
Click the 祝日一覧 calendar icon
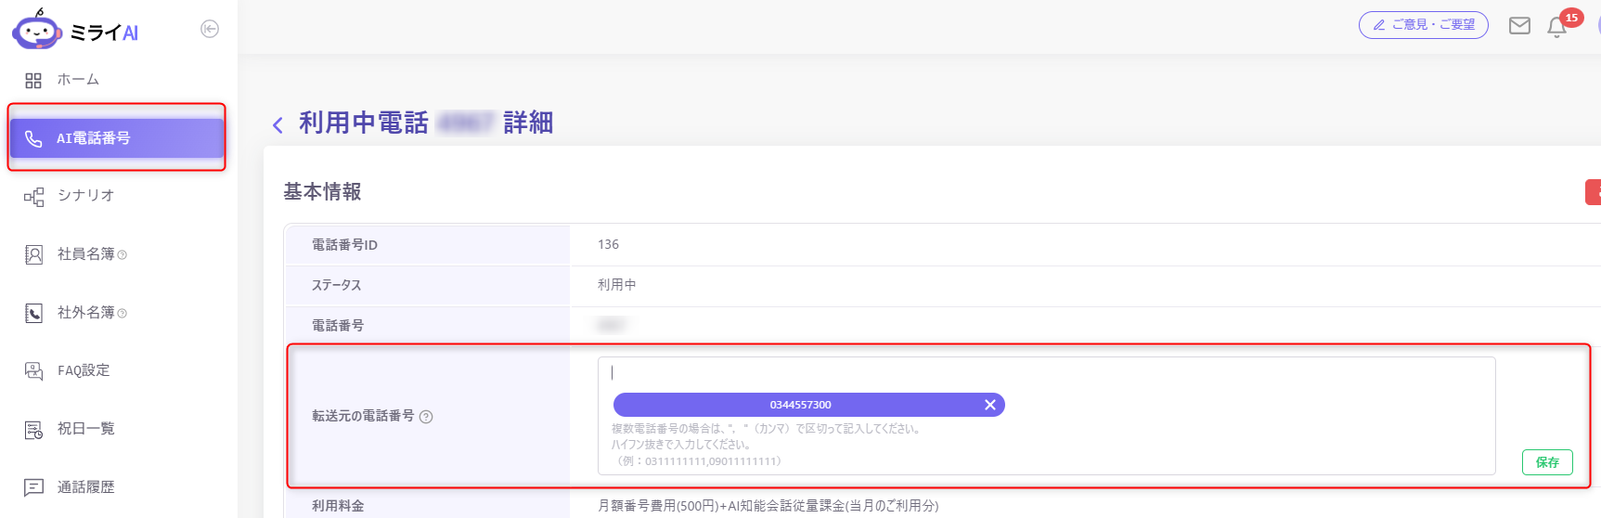coord(34,430)
